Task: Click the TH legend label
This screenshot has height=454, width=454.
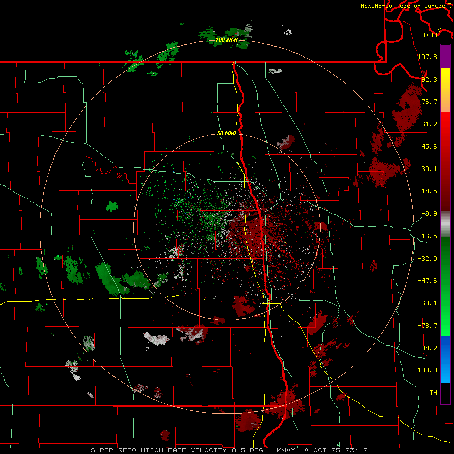Action: click(433, 392)
